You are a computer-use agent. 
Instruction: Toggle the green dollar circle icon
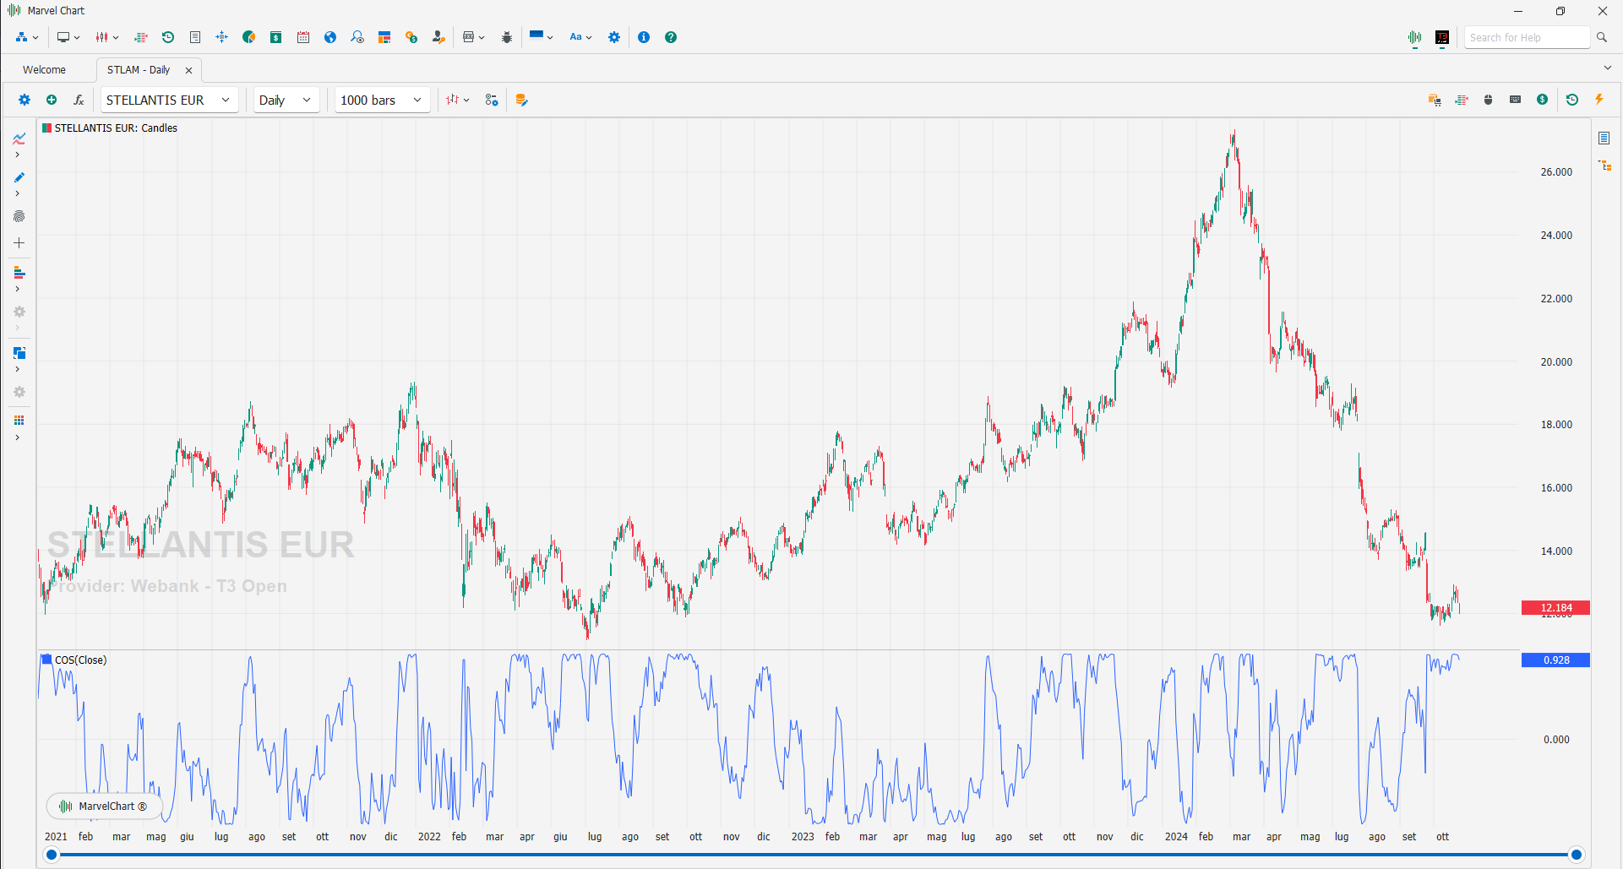1543,100
